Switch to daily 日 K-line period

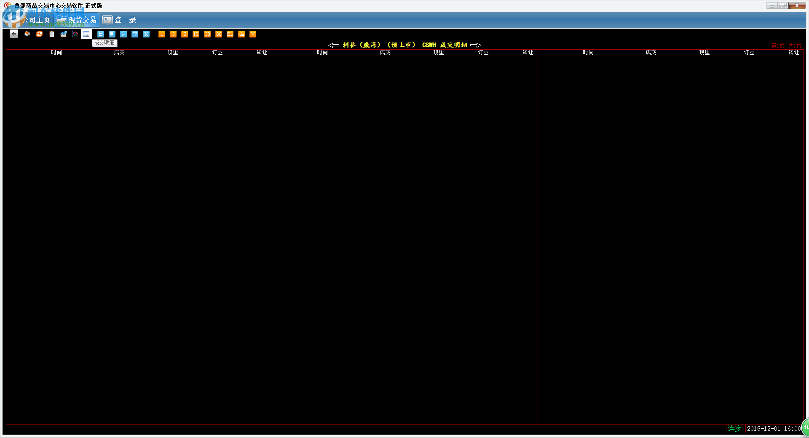pyautogui.click(x=101, y=34)
